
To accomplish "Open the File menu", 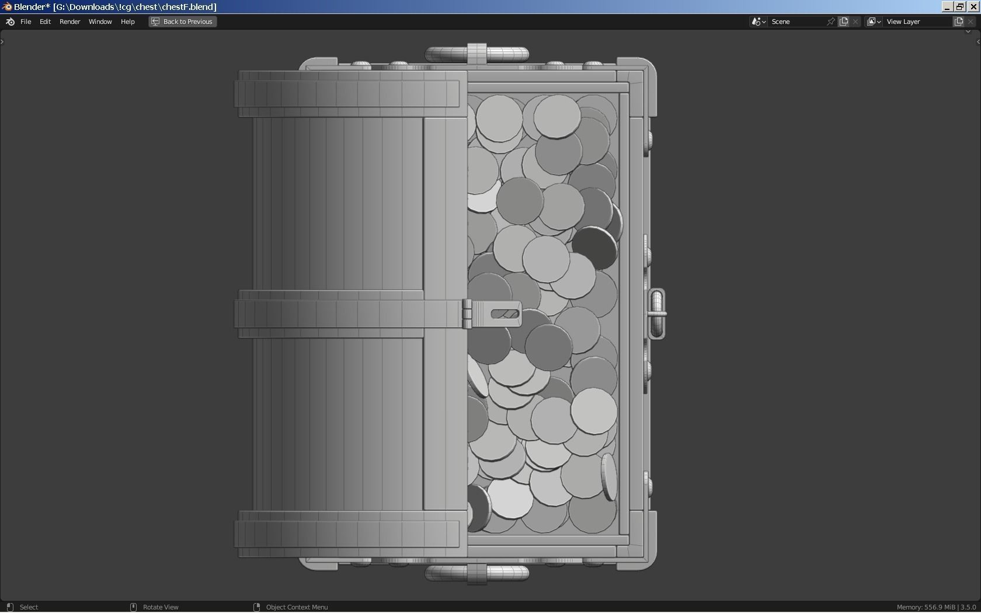I will click(x=26, y=22).
